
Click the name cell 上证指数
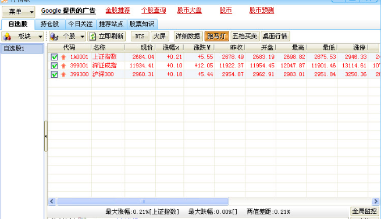[x=105, y=57]
